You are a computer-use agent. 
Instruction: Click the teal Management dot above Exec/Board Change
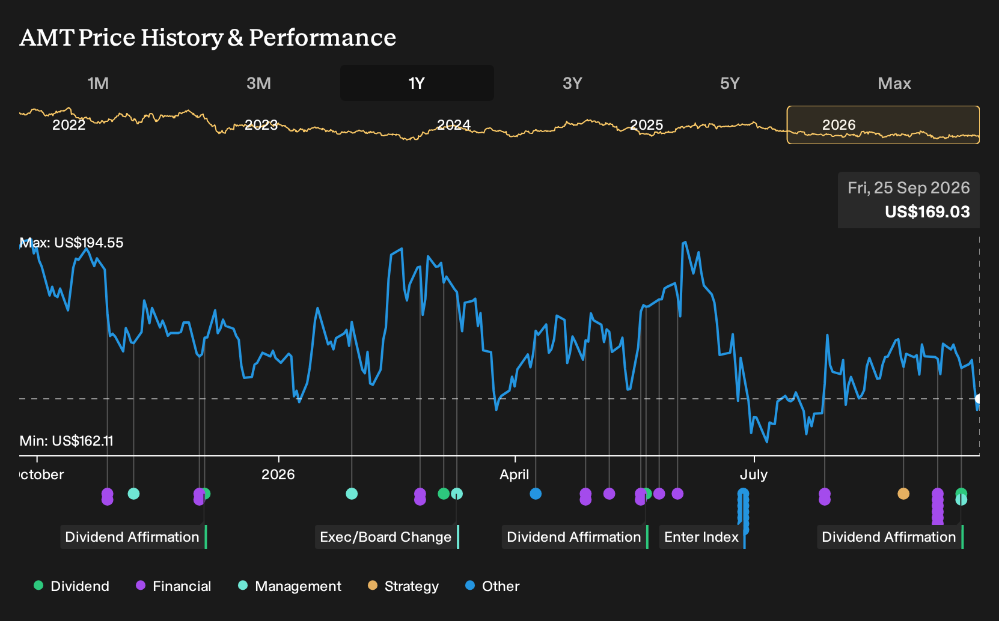[457, 494]
